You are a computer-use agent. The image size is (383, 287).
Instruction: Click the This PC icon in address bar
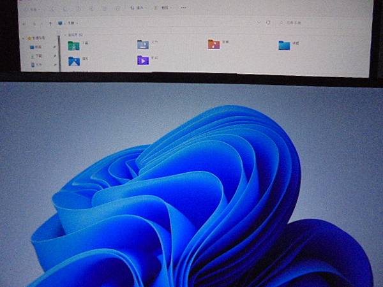point(61,23)
